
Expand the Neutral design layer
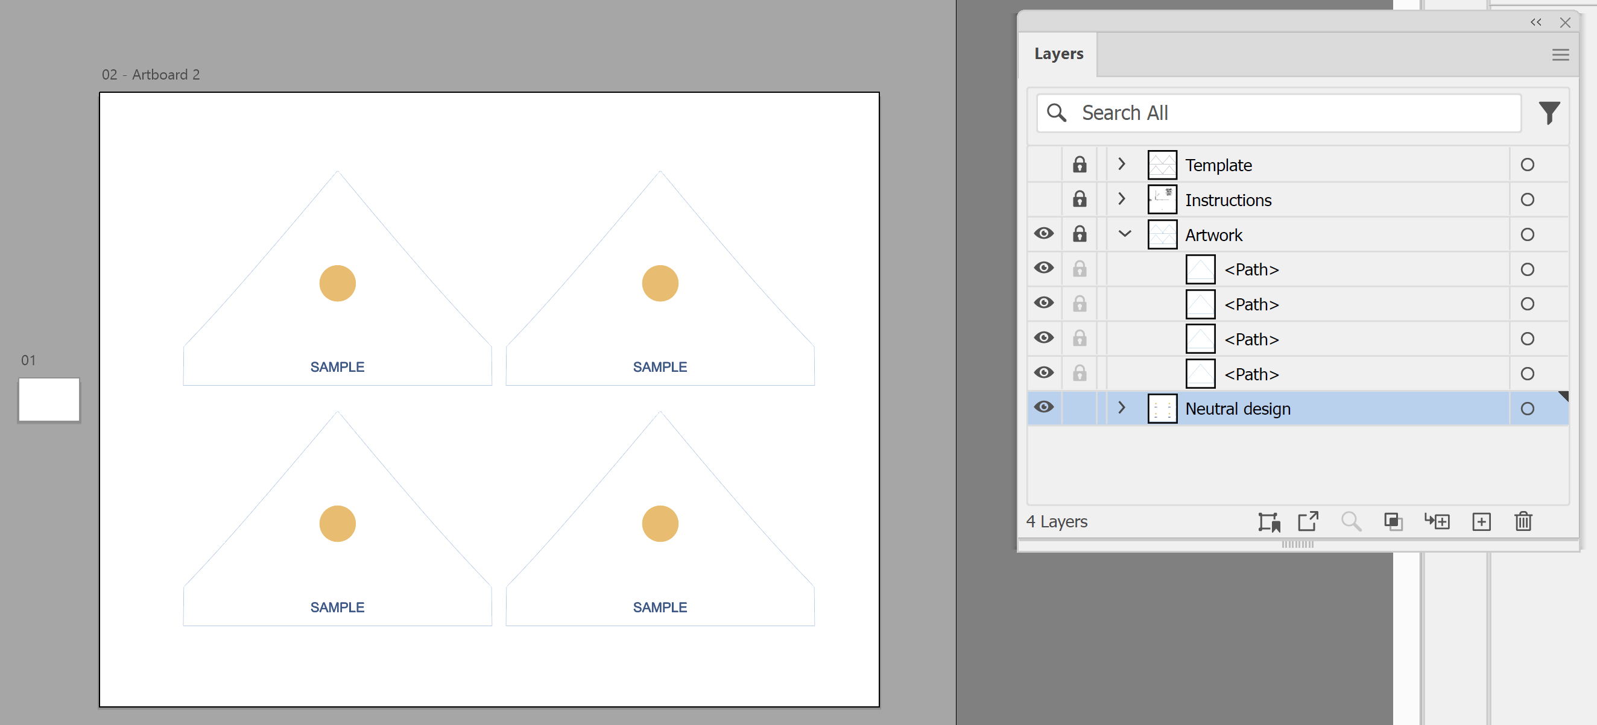(1122, 408)
